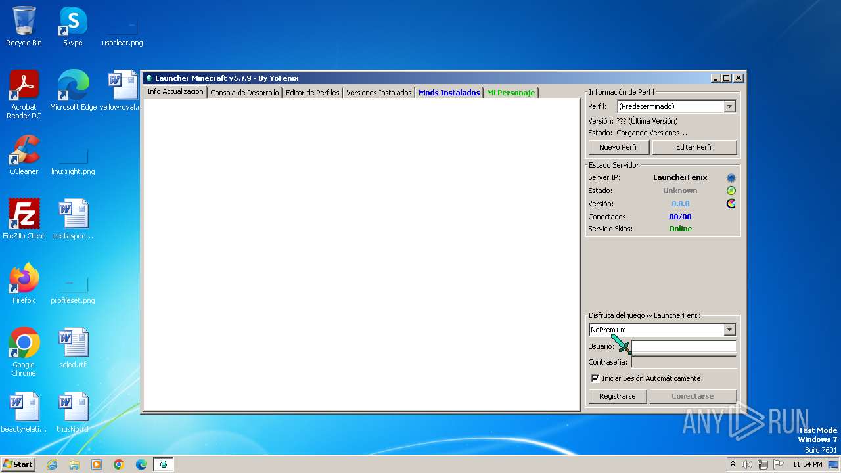Click the Registrarse button
This screenshot has width=841, height=473.
coord(618,396)
